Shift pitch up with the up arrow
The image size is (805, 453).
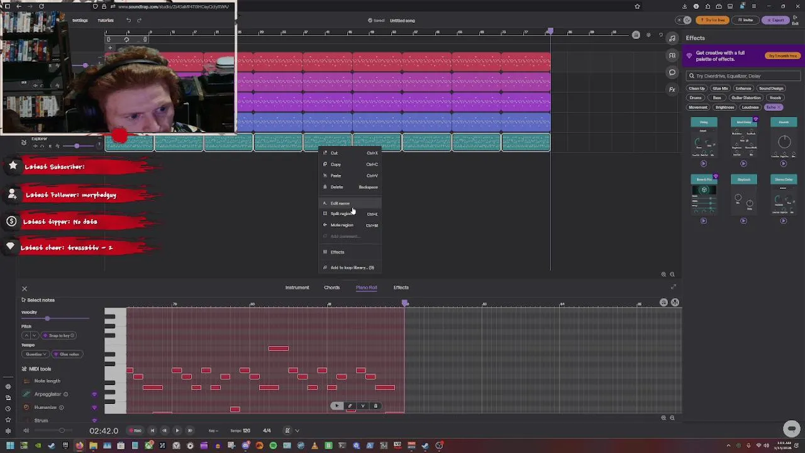(x=27, y=335)
